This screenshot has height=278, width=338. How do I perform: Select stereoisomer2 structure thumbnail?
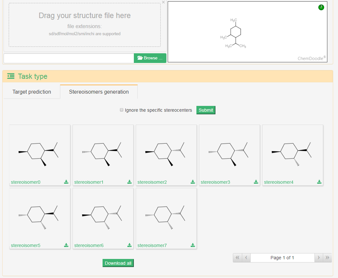(x=166, y=152)
